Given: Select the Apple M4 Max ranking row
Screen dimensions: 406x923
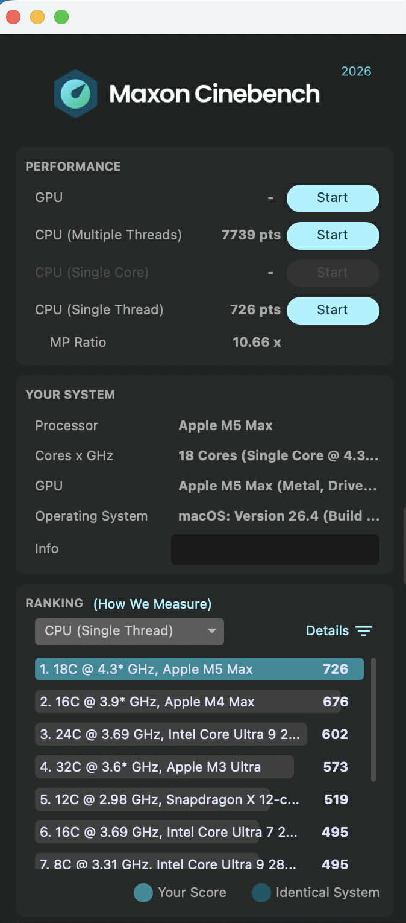Looking at the screenshot, I should tap(187, 702).
